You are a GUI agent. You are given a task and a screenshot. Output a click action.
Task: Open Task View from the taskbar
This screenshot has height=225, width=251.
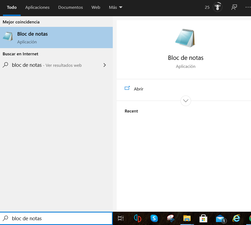tap(121, 218)
